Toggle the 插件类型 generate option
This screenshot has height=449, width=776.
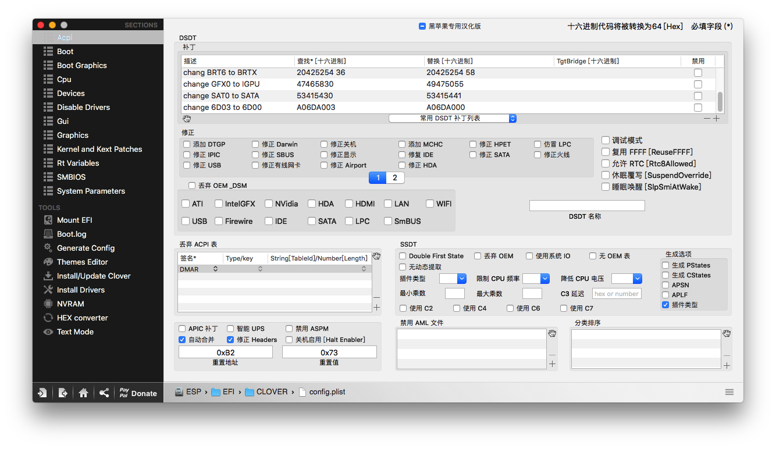point(665,305)
